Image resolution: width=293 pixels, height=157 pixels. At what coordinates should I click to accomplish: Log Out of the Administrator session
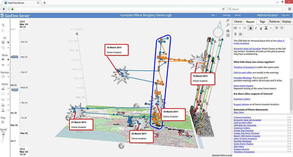tap(285, 15)
